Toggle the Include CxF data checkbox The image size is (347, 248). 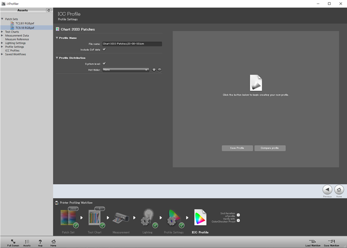(x=104, y=49)
